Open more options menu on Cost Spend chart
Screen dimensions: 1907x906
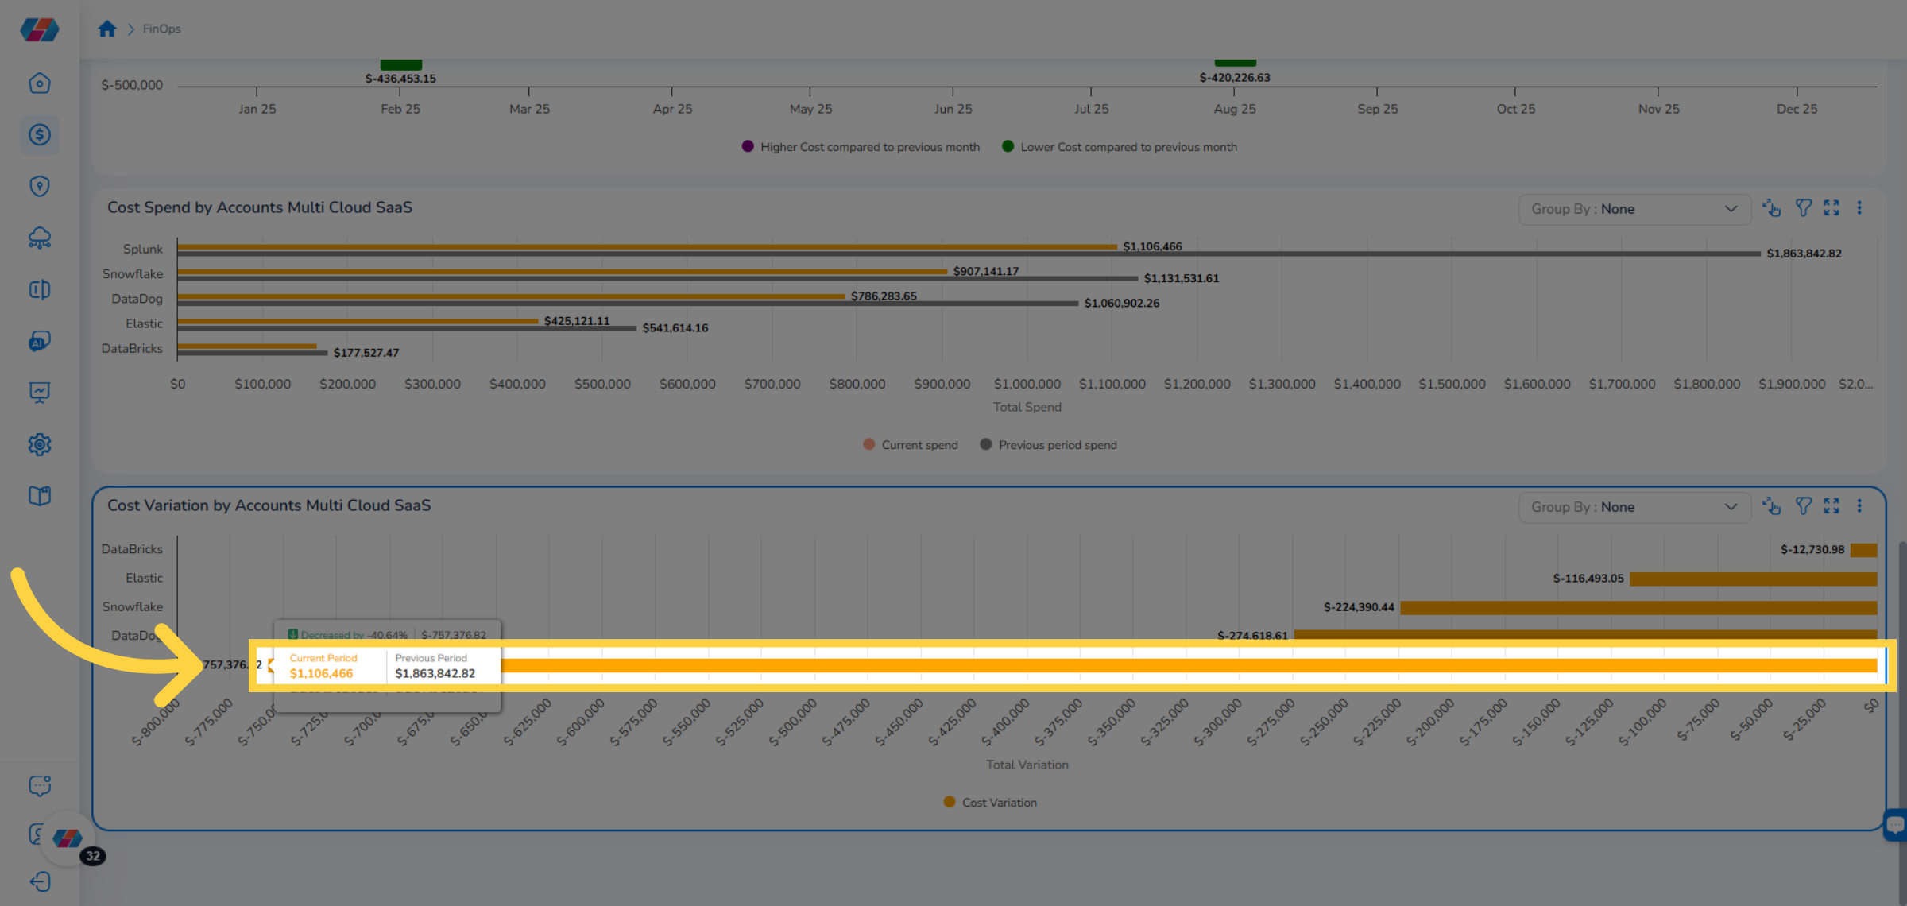tap(1859, 208)
